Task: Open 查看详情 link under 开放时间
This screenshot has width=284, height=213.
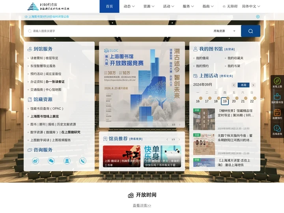Action: click(142, 206)
